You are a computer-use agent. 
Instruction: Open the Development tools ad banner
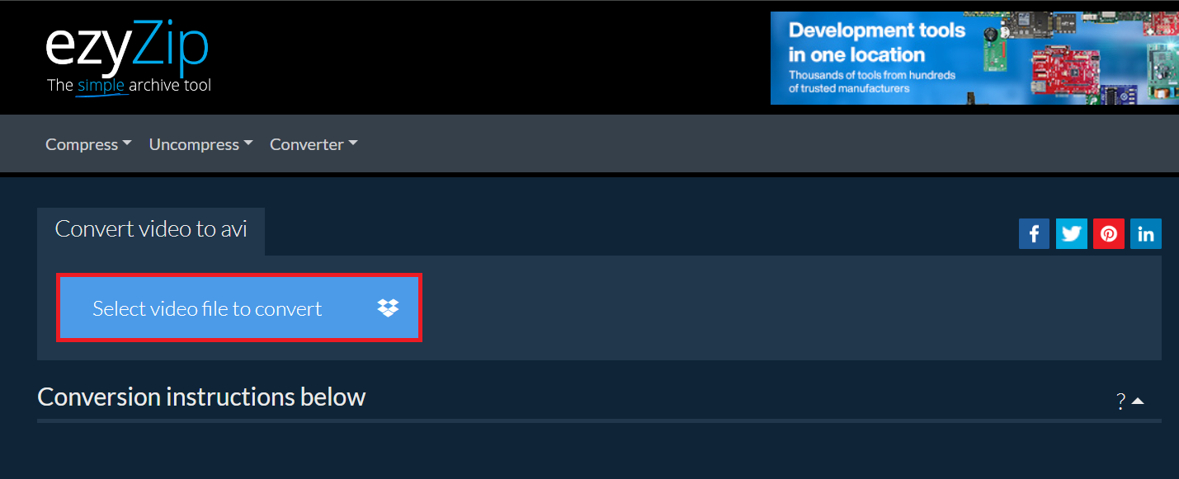pos(974,58)
